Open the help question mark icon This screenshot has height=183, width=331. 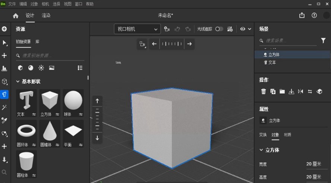coord(314,15)
